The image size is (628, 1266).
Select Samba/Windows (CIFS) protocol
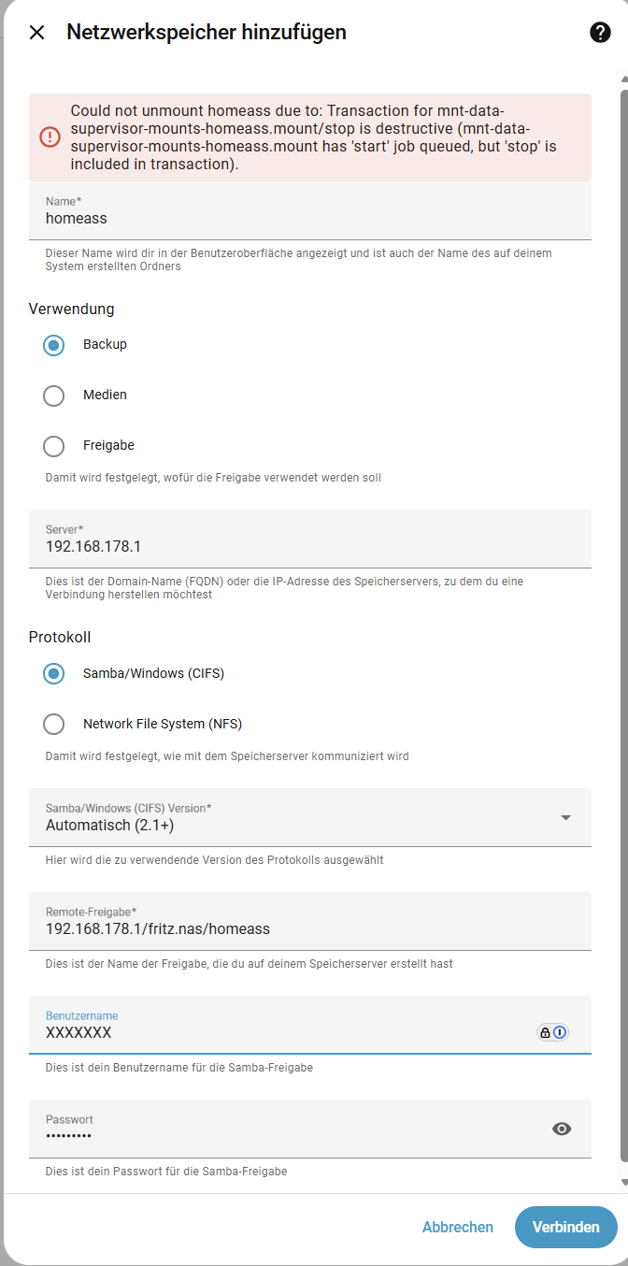point(54,673)
